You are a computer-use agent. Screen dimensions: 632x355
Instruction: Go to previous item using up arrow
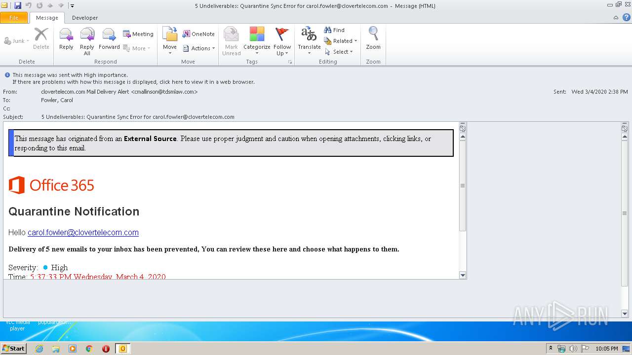(50, 5)
